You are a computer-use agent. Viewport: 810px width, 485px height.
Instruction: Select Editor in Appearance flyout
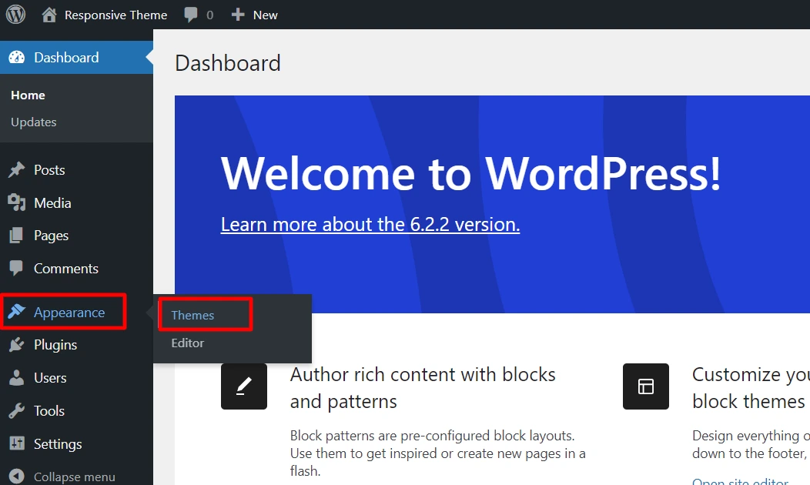[x=188, y=343]
